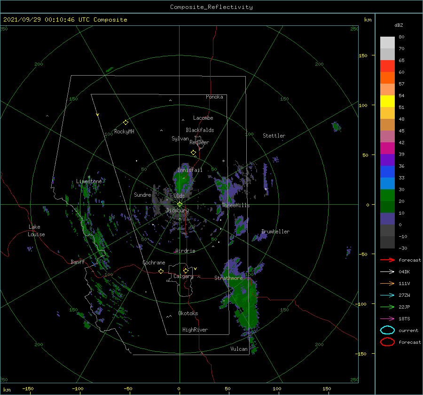The height and width of the screenshot is (395, 423).
Task: Select the Sylvan label
Action: [x=180, y=139]
